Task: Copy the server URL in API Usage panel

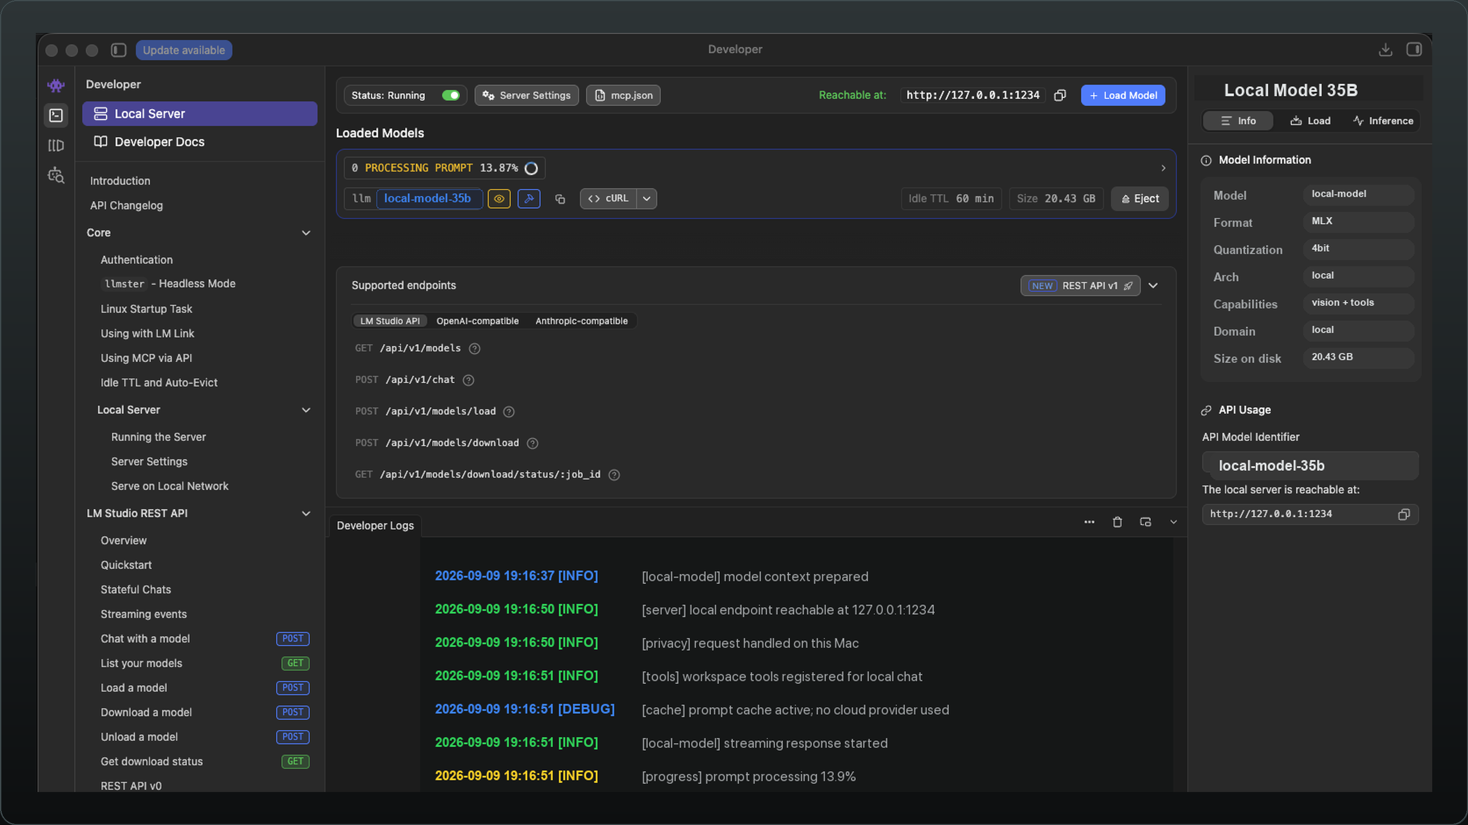Action: 1404,514
